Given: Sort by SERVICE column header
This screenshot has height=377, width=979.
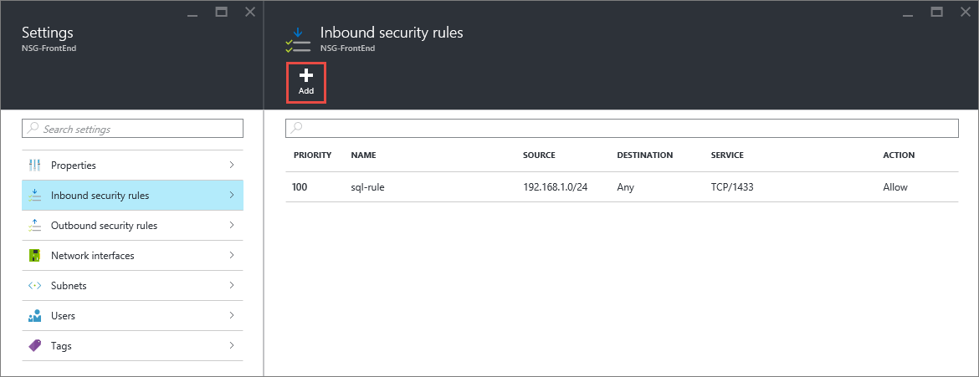Looking at the screenshot, I should (x=727, y=155).
